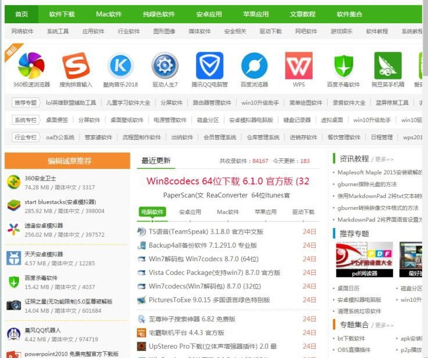The image size is (428, 358).
Task: Open the ReaConverter link
Action: tap(227, 196)
